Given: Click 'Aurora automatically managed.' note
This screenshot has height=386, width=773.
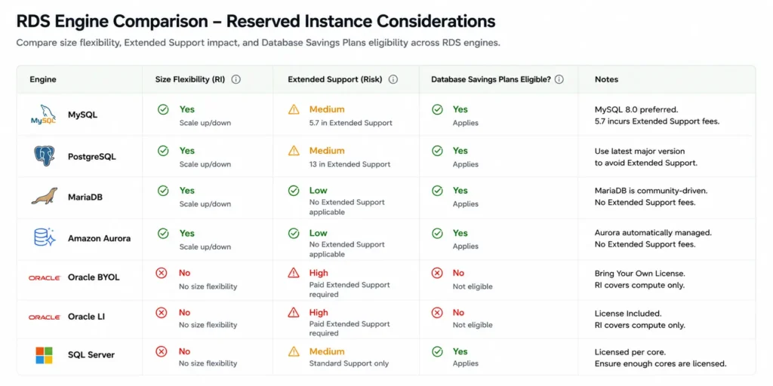Looking at the screenshot, I should click(653, 233).
